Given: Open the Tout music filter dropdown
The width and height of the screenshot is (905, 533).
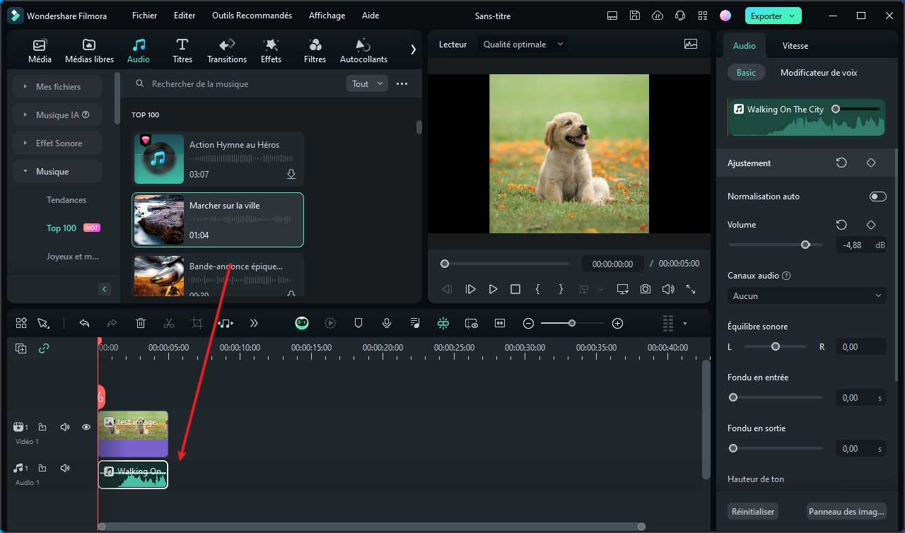Looking at the screenshot, I should point(367,84).
